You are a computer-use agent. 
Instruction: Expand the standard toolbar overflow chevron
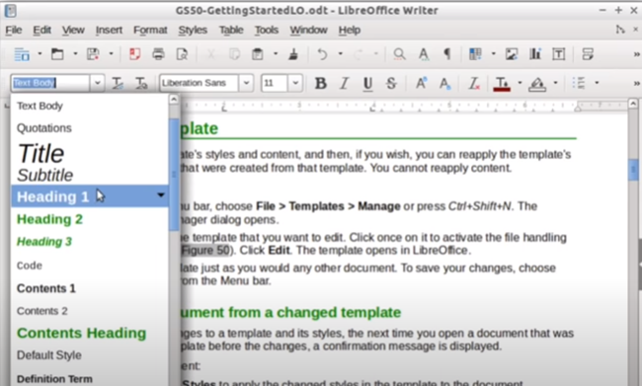coord(636,54)
